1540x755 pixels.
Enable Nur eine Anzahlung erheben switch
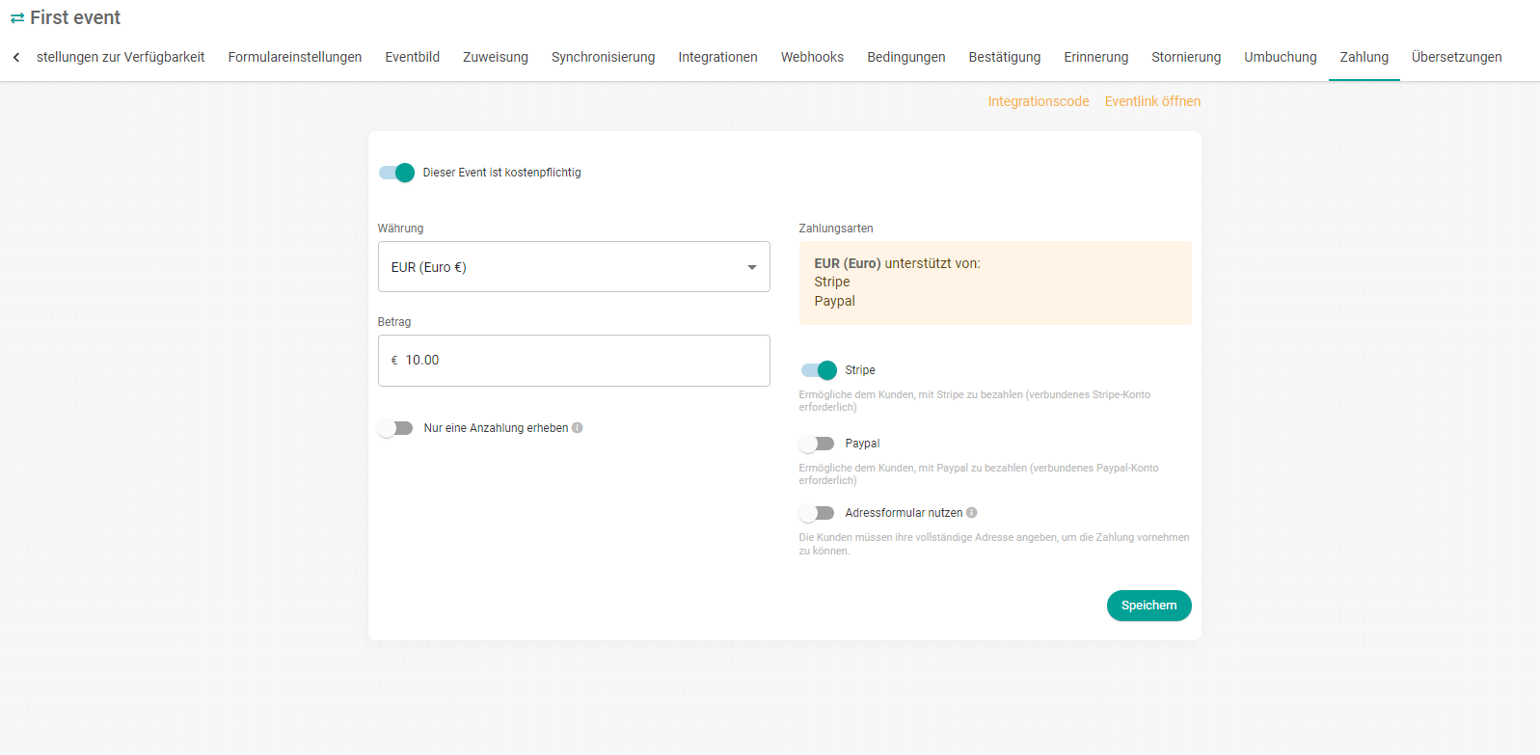[395, 428]
